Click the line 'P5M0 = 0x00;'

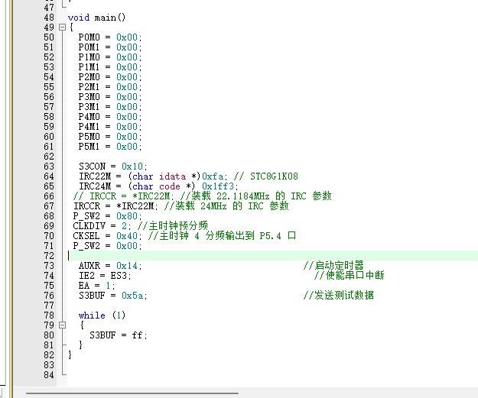click(x=110, y=137)
